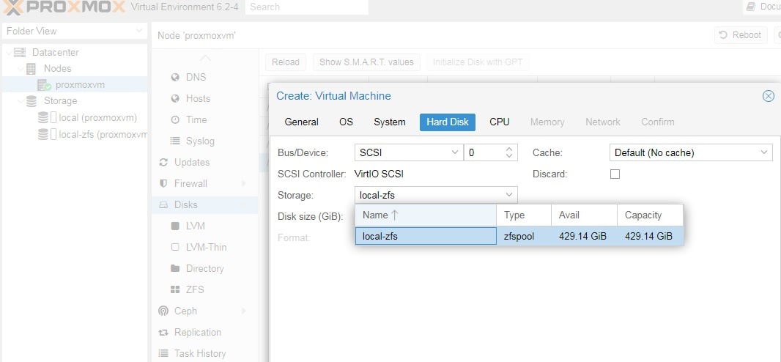Image resolution: width=781 pixels, height=362 pixels.
Task: Switch to the CPU tab
Action: click(500, 122)
